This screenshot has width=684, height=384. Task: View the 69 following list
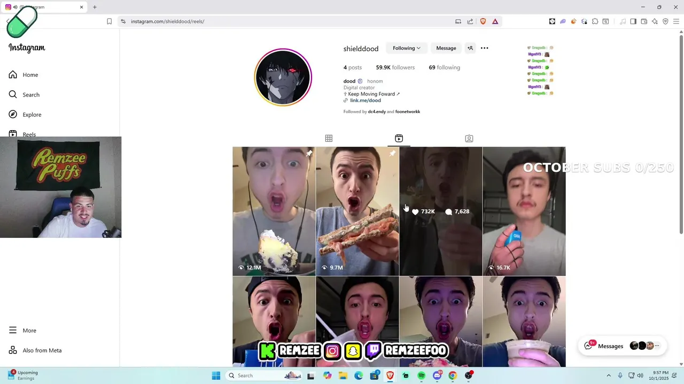point(445,67)
